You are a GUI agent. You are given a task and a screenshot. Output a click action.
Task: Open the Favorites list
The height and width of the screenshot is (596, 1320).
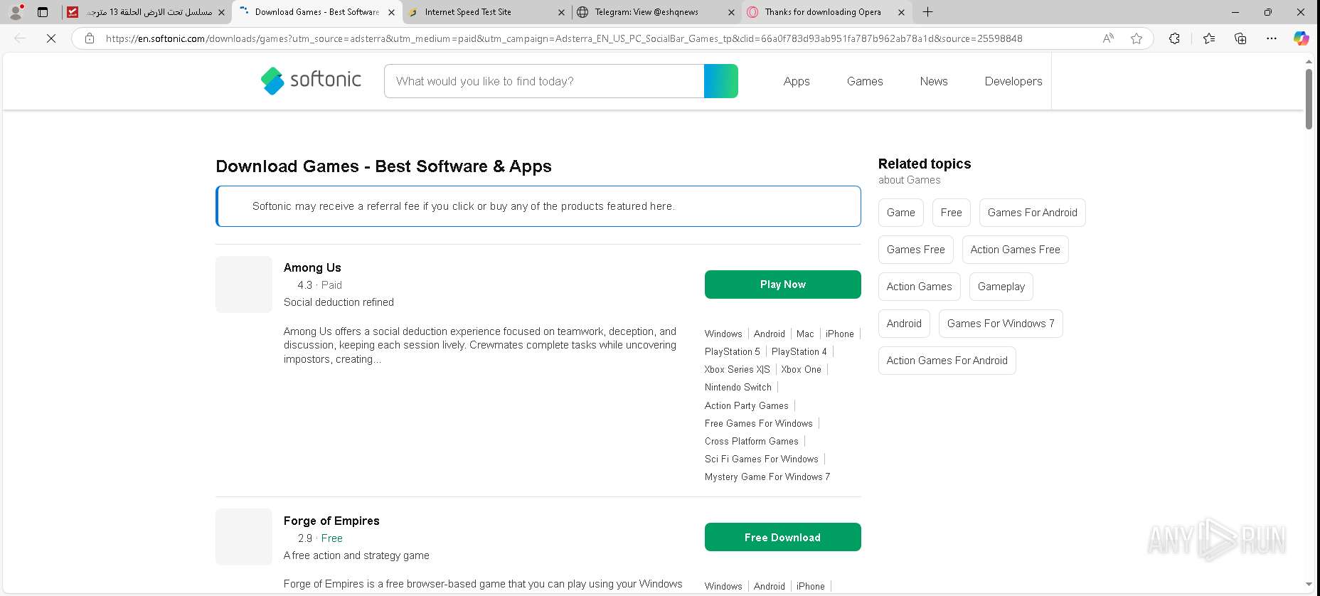click(1209, 38)
